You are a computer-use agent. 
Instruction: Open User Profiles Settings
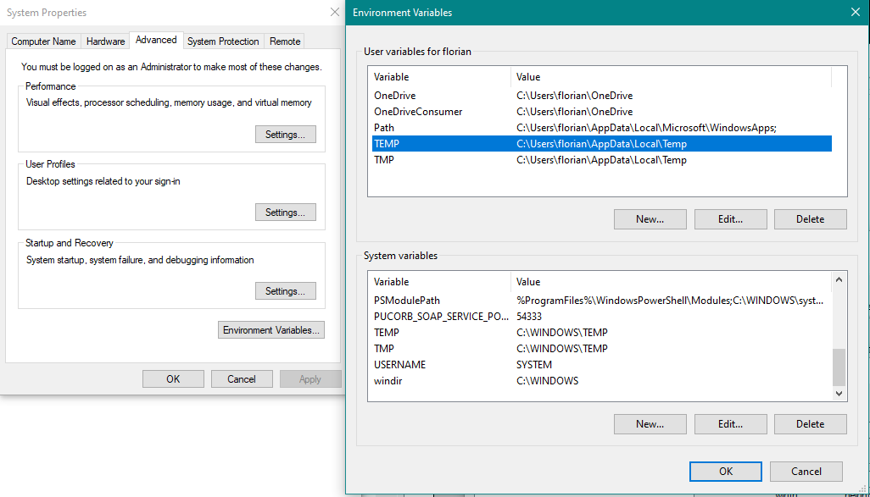click(x=285, y=213)
